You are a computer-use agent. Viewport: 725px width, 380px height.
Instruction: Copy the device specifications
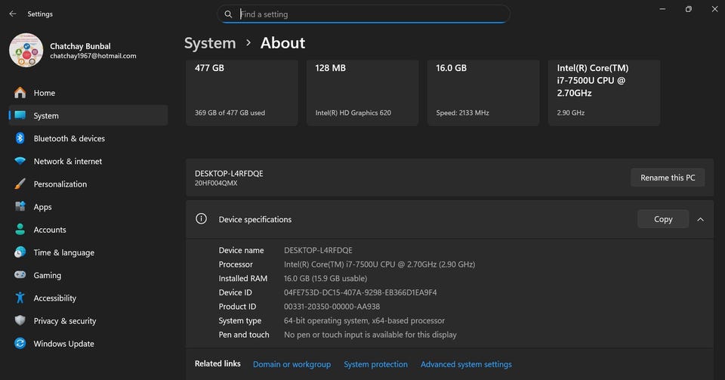point(662,219)
